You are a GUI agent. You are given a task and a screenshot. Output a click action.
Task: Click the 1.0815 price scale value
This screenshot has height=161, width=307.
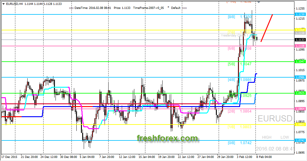(x=301, y=122)
